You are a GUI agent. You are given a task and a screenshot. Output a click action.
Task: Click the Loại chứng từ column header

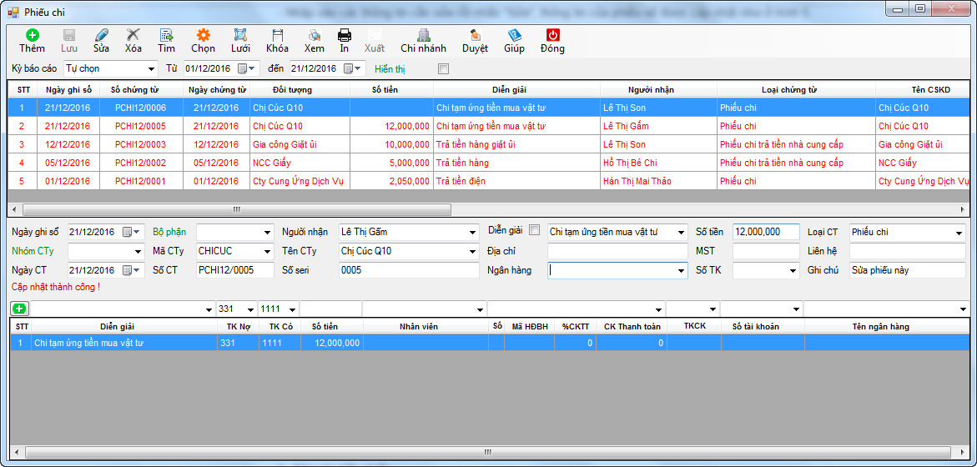[796, 90]
